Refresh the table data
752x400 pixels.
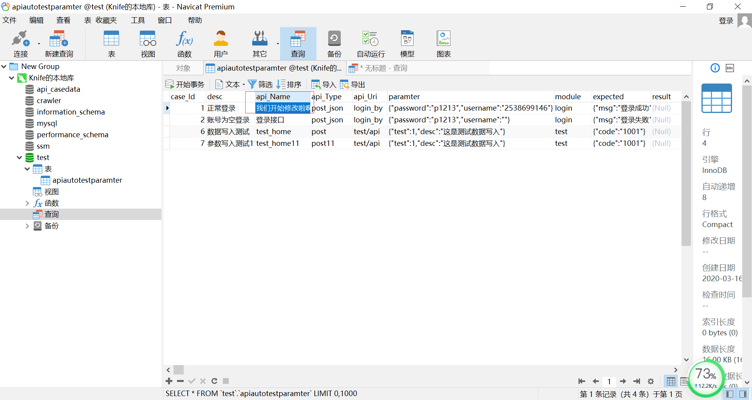tap(214, 381)
